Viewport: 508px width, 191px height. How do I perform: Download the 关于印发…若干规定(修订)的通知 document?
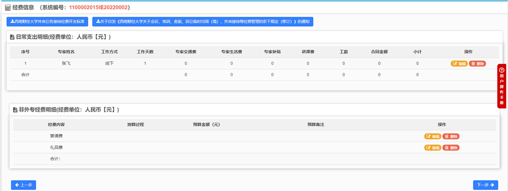pos(203,21)
